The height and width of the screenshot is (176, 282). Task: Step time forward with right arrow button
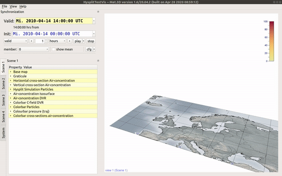click(70, 41)
